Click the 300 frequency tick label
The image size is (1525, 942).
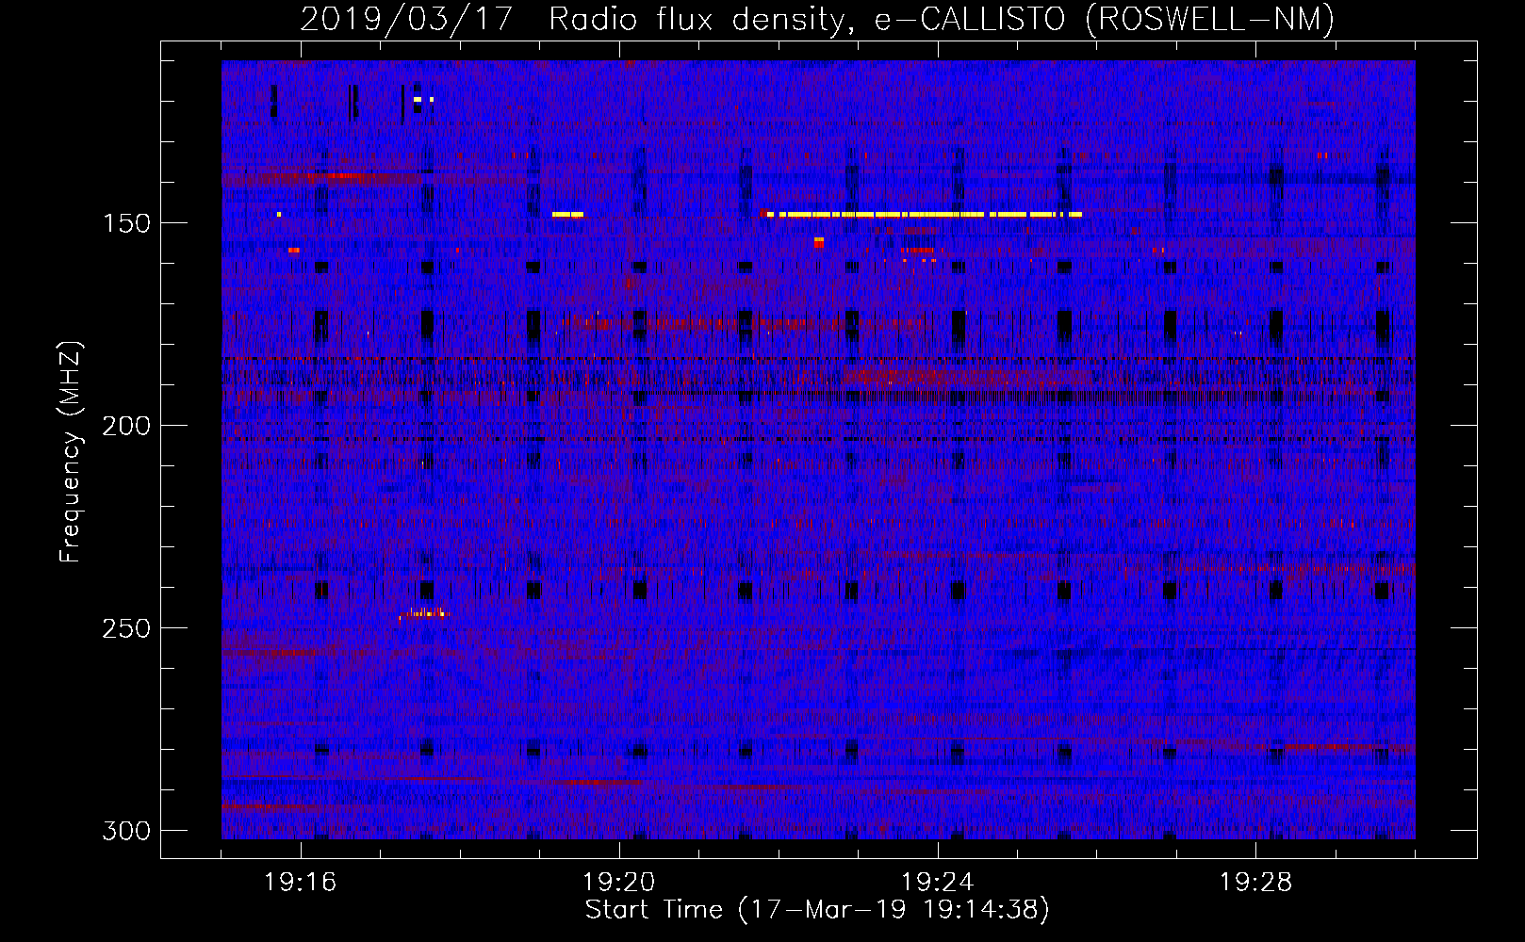126,831
